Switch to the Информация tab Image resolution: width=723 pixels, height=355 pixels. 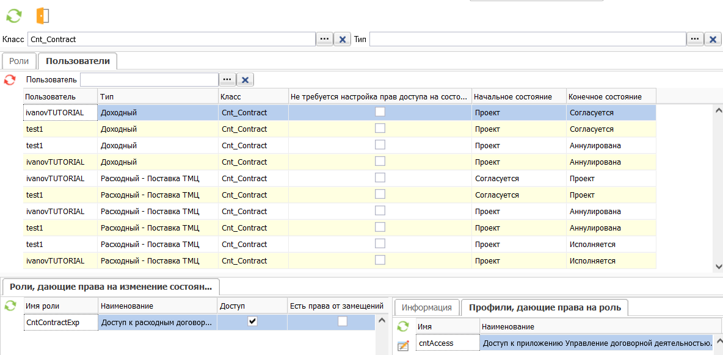click(427, 307)
